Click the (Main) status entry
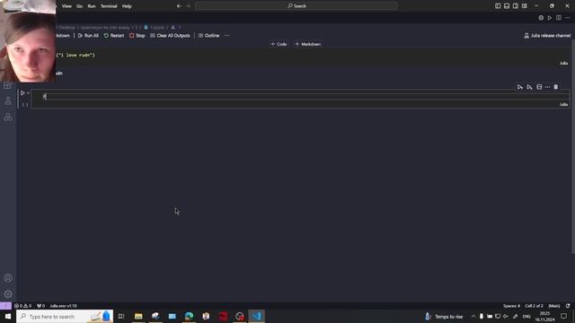Image resolution: width=575 pixels, height=323 pixels. (553, 306)
